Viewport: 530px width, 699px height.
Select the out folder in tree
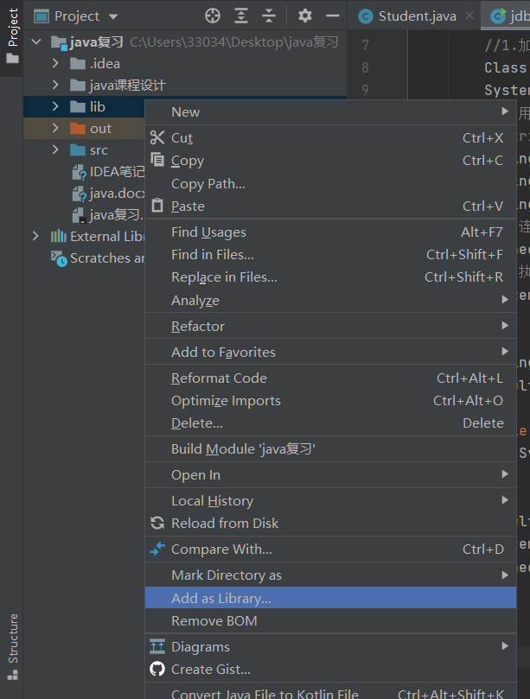click(100, 128)
